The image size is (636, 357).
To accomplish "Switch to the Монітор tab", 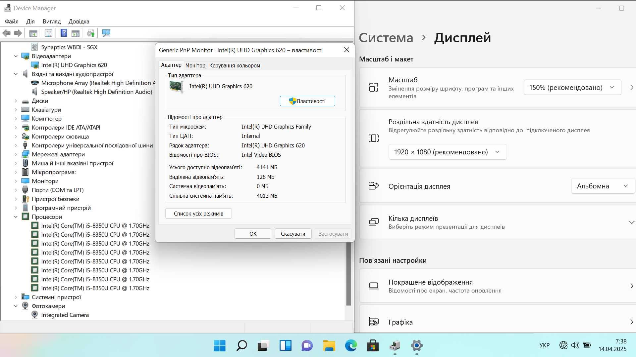I will pos(195,65).
